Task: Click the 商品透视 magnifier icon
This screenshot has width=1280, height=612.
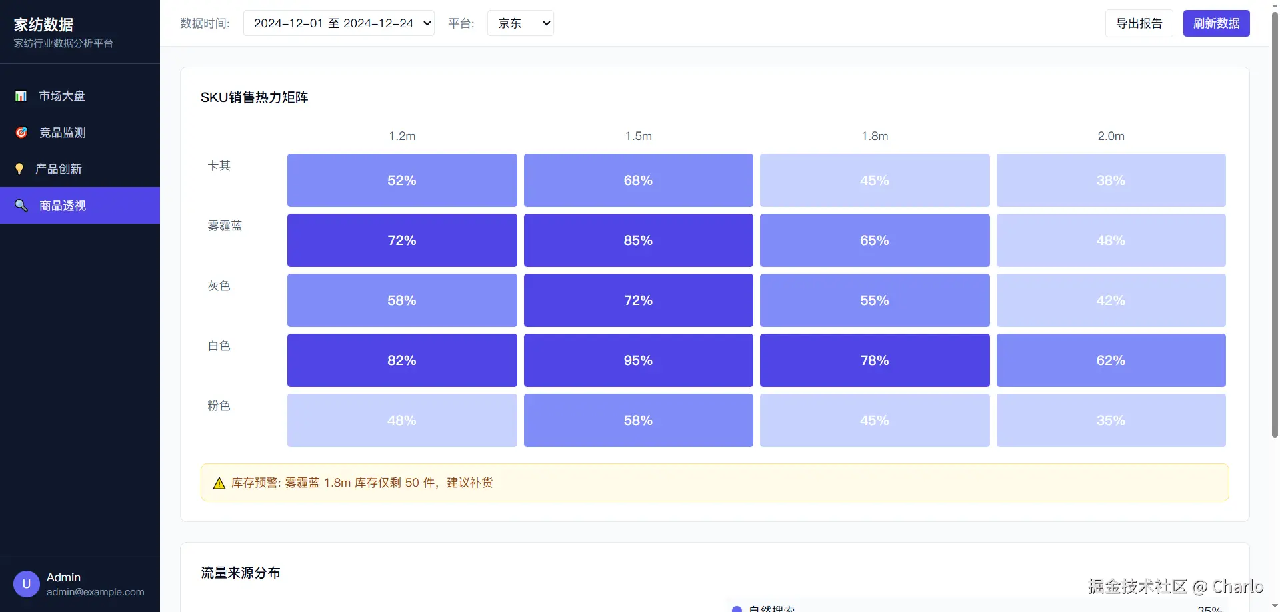Action: pyautogui.click(x=21, y=206)
